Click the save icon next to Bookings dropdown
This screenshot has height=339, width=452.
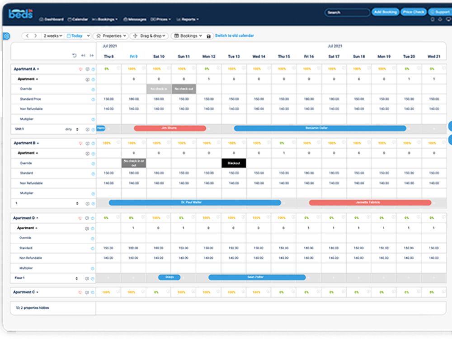click(209, 36)
